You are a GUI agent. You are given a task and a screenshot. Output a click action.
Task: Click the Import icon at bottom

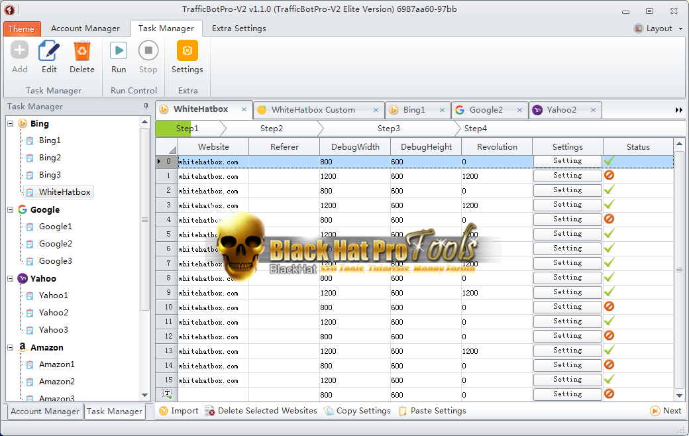point(164,411)
